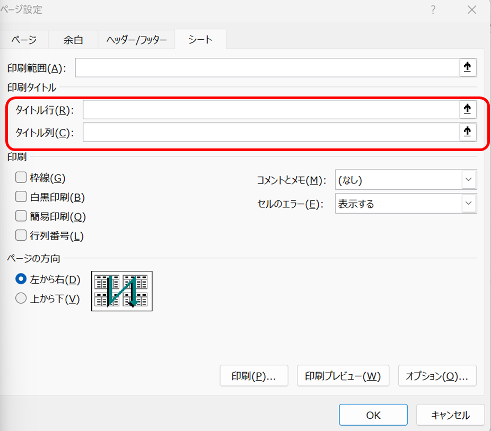Switch to ヘッダー/フッター tab

pyautogui.click(x=136, y=40)
